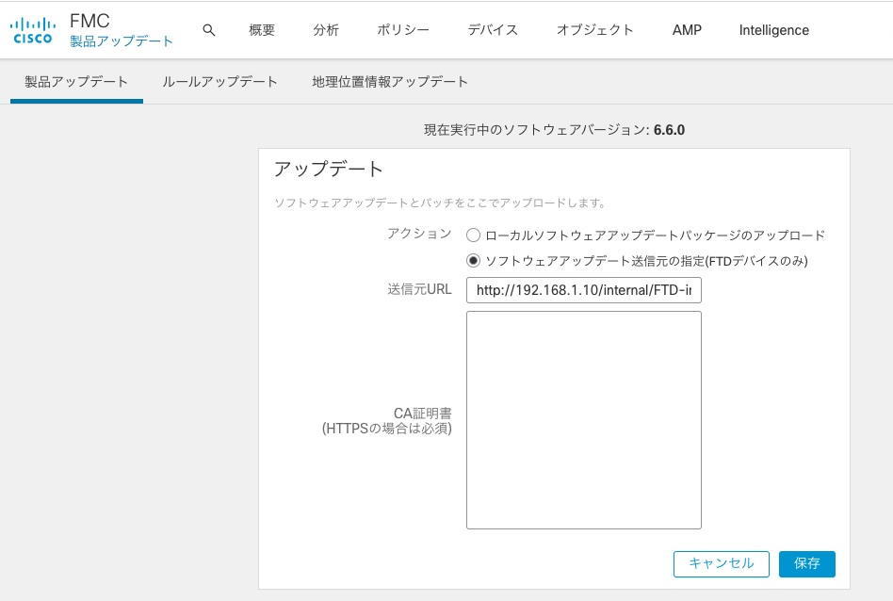Open the ポリシー menu
The width and height of the screenshot is (893, 601).
(x=403, y=30)
